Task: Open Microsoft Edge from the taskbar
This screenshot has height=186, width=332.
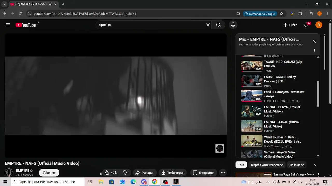Action: 133,182
